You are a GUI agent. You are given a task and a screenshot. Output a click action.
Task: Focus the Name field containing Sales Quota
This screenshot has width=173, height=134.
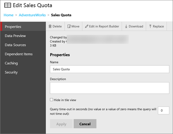pyautogui.click(x=109, y=69)
